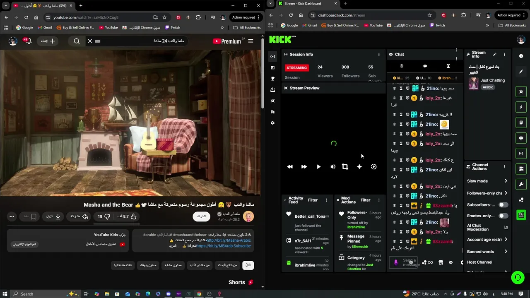Open the bit.ly/Masha-Arabic link
Screen dimensions: 530x298
[229, 240]
